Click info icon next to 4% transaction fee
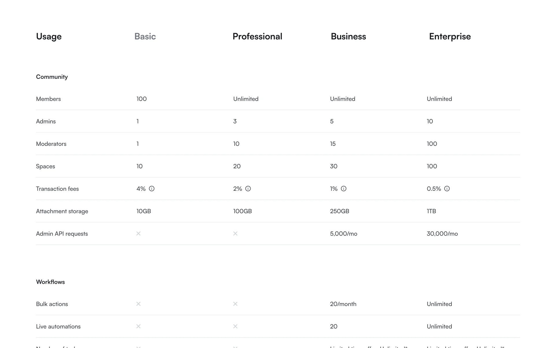 (151, 189)
